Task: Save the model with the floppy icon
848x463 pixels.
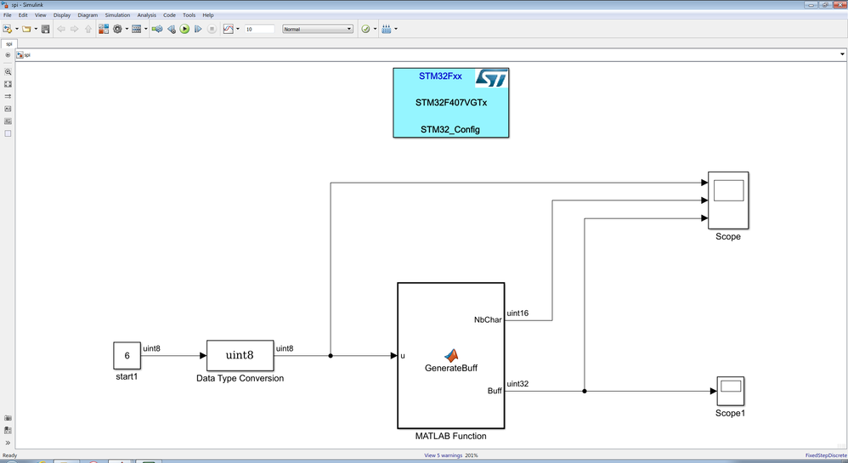Action: 45,29
